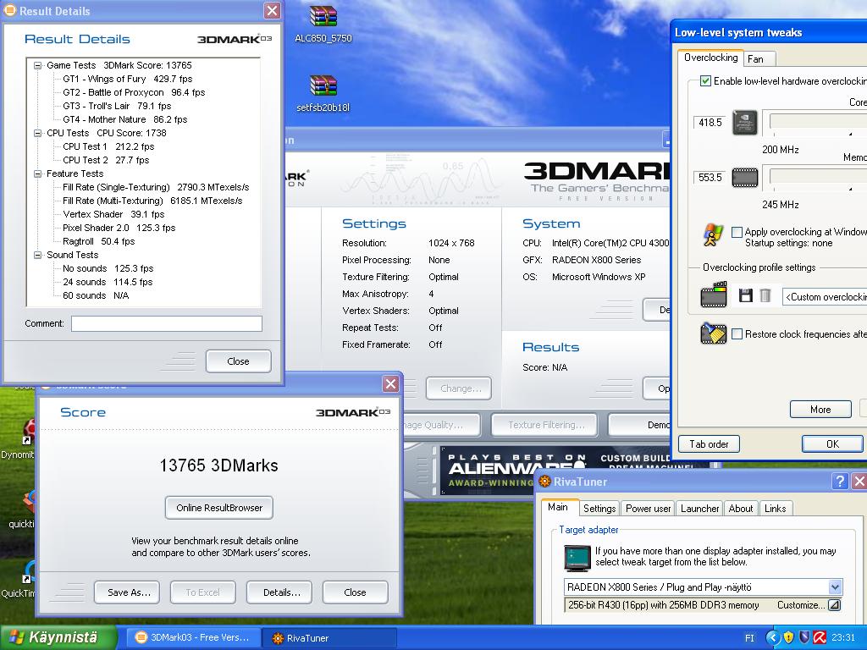This screenshot has height=650, width=867.
Task: Click the monitor icon in RivaTuner Target adapter
Action: coord(577,557)
